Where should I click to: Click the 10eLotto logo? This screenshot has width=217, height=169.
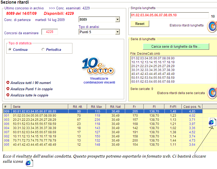(x=98, y=66)
